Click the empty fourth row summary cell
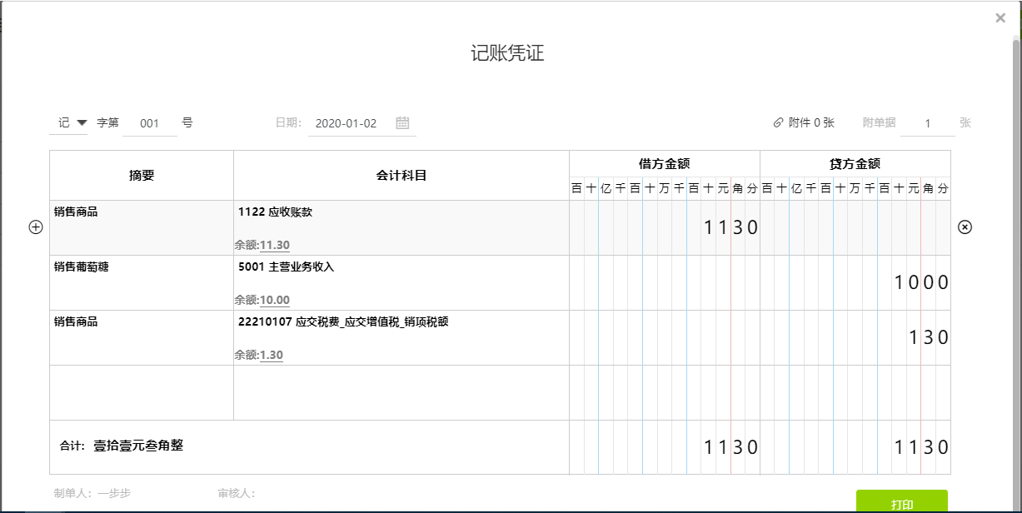 (141, 392)
